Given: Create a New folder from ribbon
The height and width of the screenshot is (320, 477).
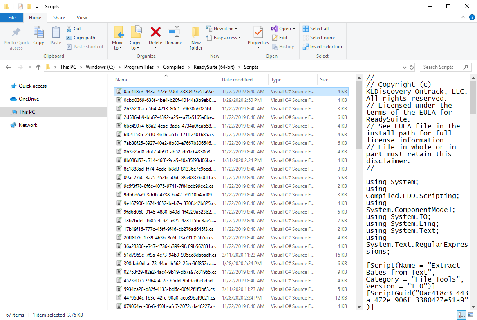Looking at the screenshot, I should (x=196, y=36).
